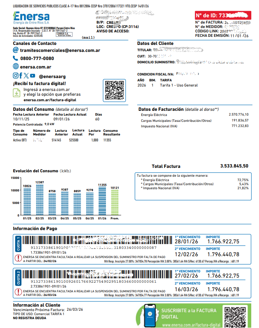Open the Facebook icon
The width and height of the screenshot is (259, 328).
pos(21,75)
